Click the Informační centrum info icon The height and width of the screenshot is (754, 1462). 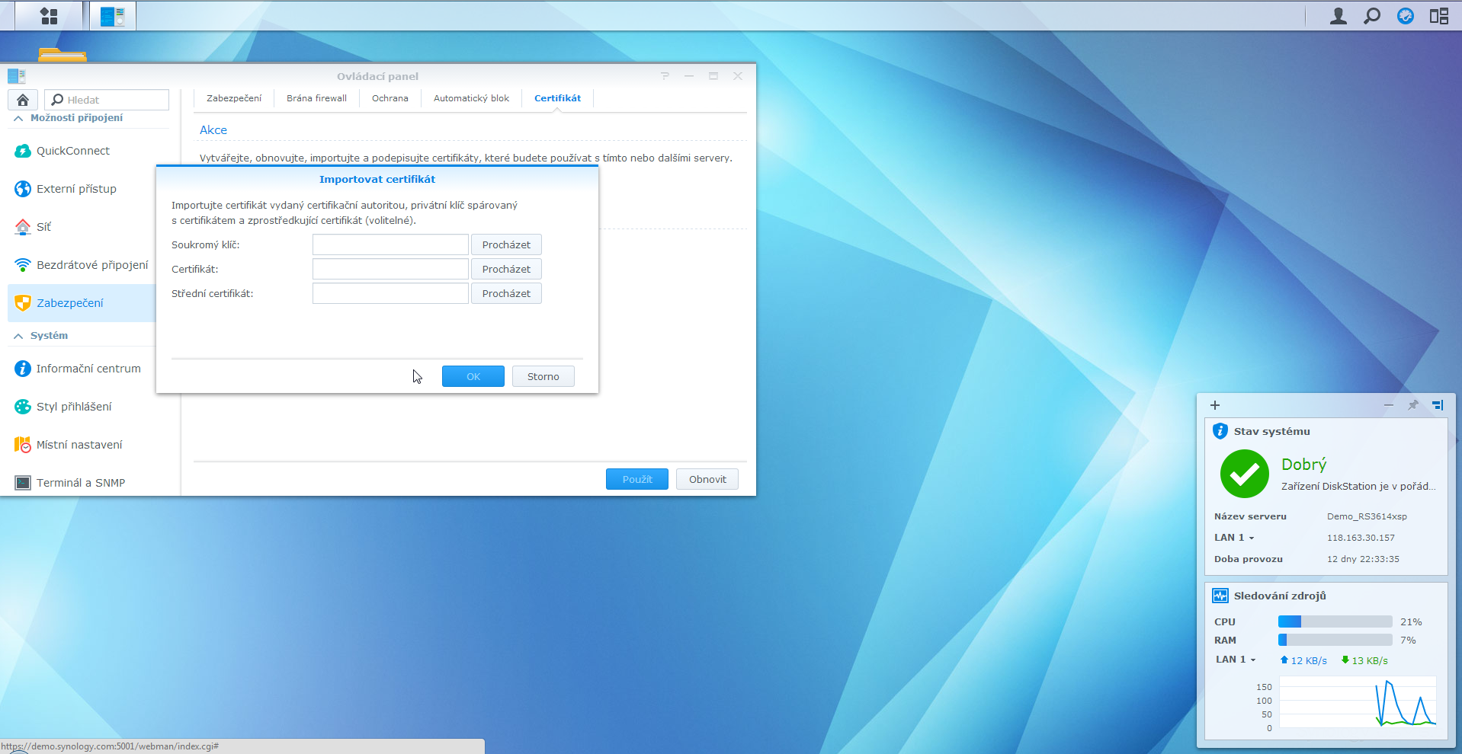click(23, 369)
